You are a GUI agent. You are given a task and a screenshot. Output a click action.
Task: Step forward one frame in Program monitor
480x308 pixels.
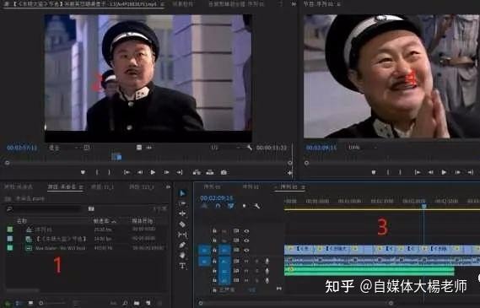pos(457,172)
